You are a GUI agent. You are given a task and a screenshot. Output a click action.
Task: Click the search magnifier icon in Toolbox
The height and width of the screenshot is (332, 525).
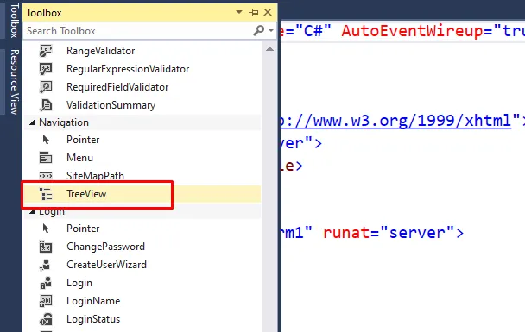(258, 30)
